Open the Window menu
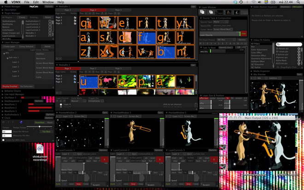The image size is (304, 190). tap(48, 2)
